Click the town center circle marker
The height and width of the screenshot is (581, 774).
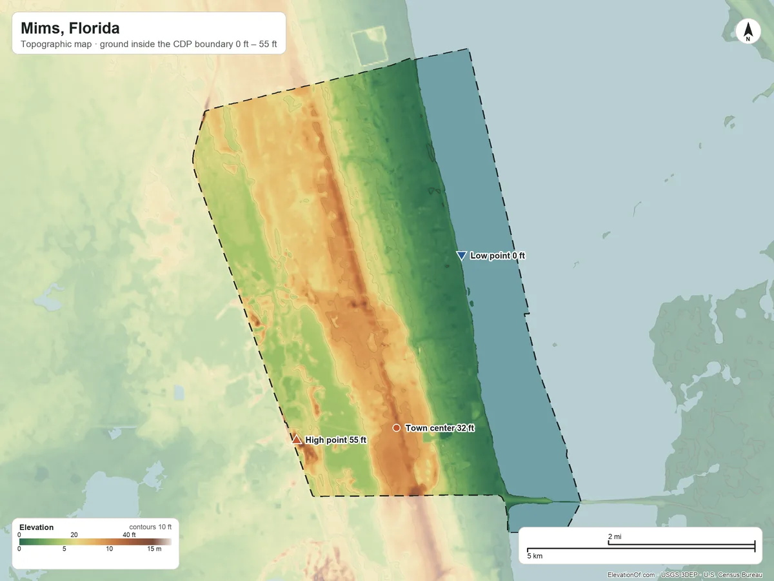click(397, 428)
